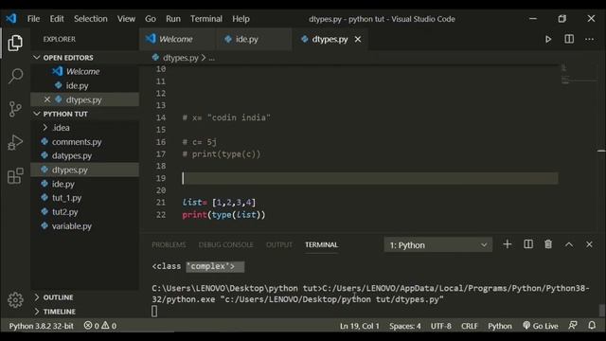Click dtypes.py in the breadcrumb
Image resolution: width=606 pixels, height=341 pixels.
click(180, 58)
